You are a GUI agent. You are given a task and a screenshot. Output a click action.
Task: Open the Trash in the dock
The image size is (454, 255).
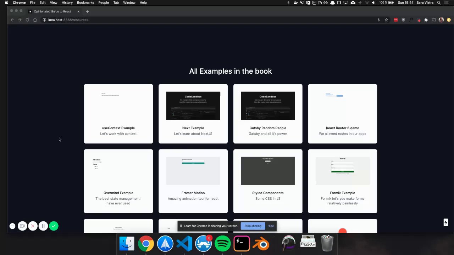[327, 244]
